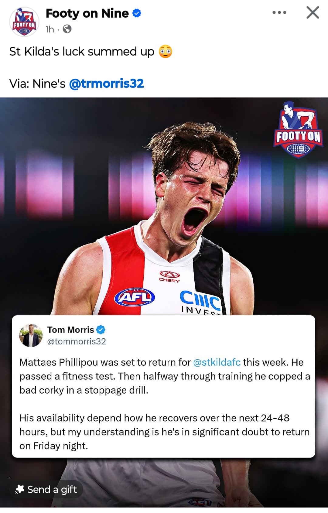Tap the Tom Morris name in the tweet
Viewport: 328px width, 513px height.
click(x=70, y=330)
